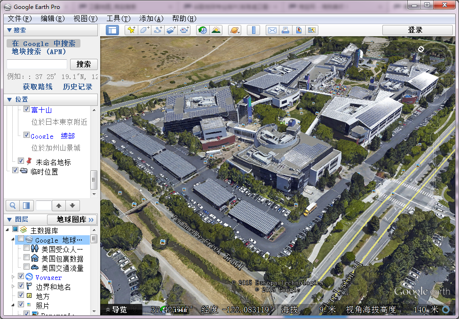Collapse the 搜索 panel
Image resolution: width=459 pixels, height=319 pixels.
[x=9, y=30]
